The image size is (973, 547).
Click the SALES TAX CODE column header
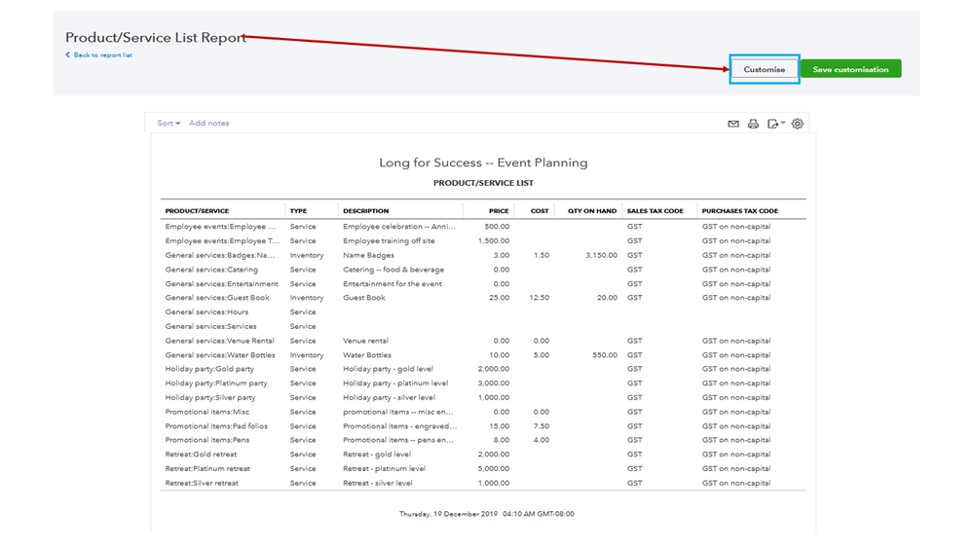655,211
